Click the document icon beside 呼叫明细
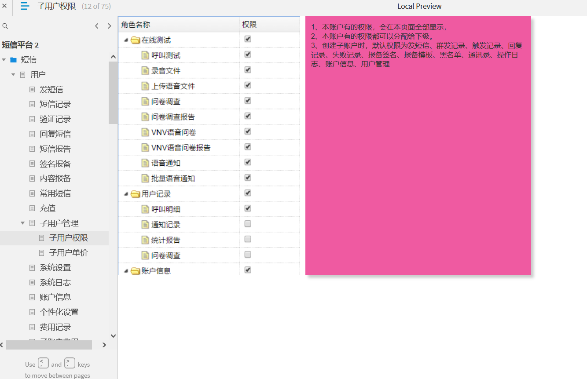587x379 pixels. click(145, 209)
